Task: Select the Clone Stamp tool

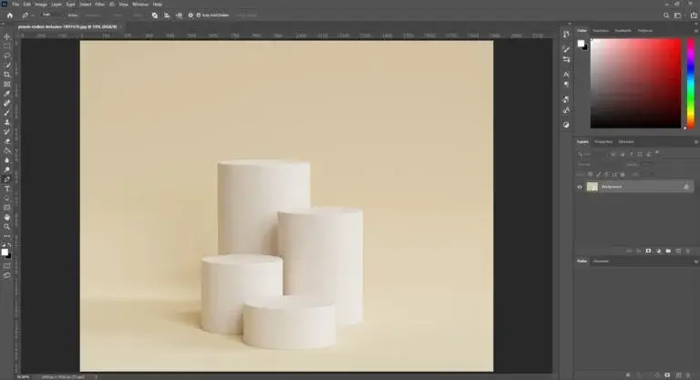Action: pyautogui.click(x=7, y=122)
